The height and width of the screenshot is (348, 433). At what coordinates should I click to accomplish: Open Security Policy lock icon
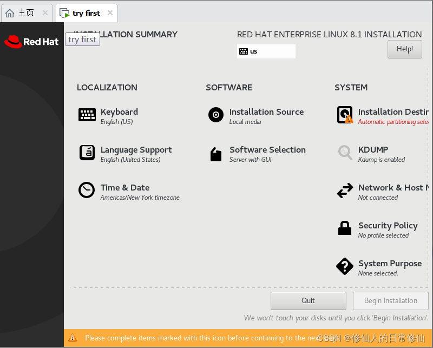[x=345, y=228]
